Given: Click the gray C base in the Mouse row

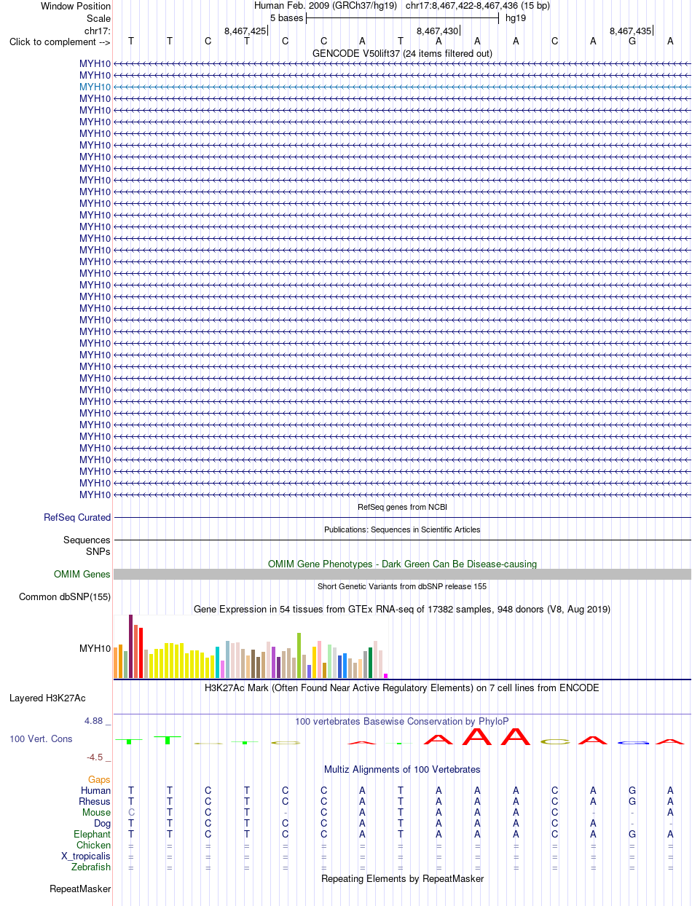Looking at the screenshot, I should point(131,813).
